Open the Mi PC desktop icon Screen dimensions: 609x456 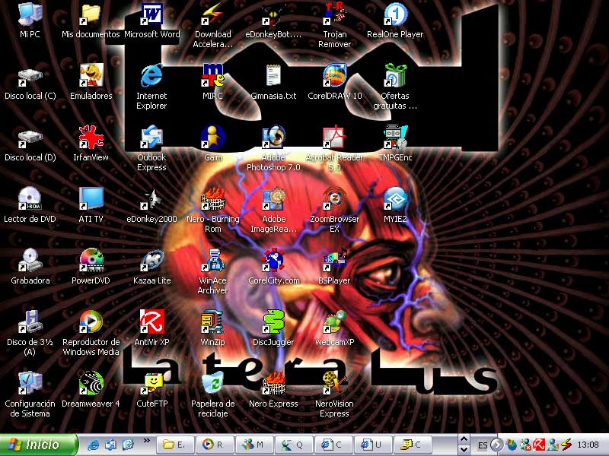coord(30,14)
